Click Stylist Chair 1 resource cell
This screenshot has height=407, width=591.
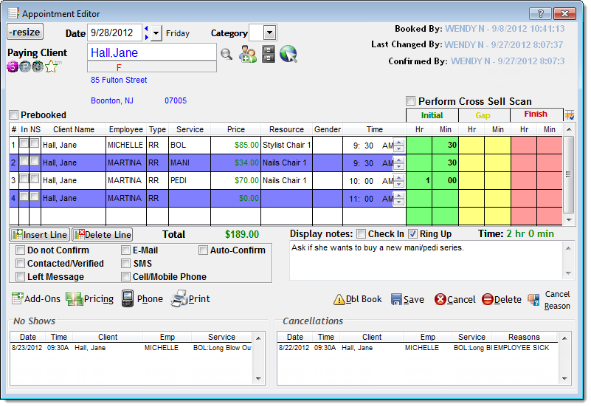tap(286, 146)
